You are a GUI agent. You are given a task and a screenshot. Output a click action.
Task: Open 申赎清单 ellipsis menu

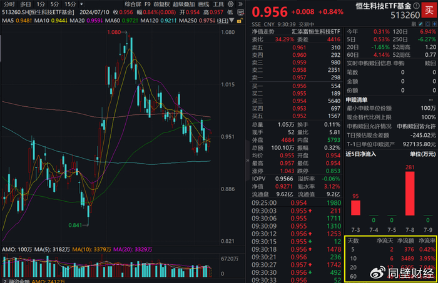click(430, 100)
